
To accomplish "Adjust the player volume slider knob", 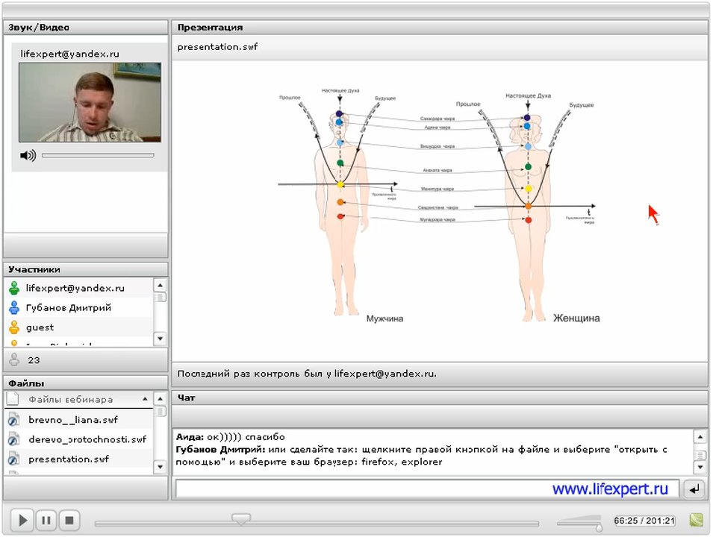I will pyautogui.click(x=599, y=527).
